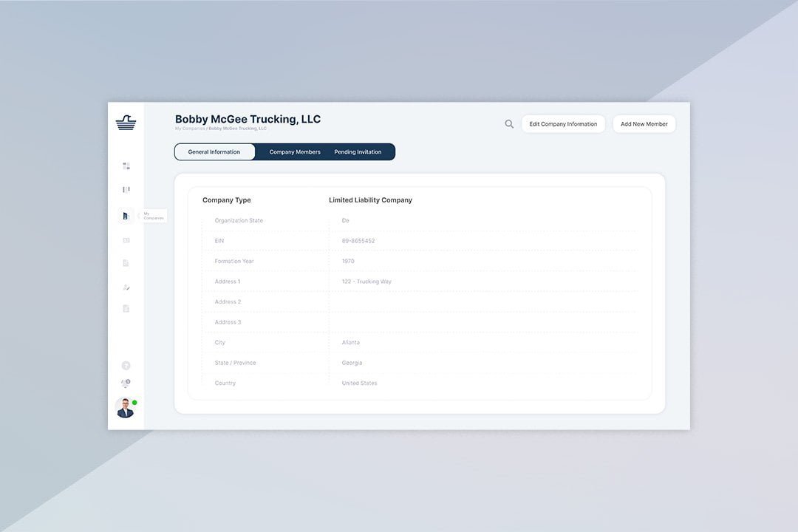Open the dashboard icon in the sidebar

click(126, 166)
